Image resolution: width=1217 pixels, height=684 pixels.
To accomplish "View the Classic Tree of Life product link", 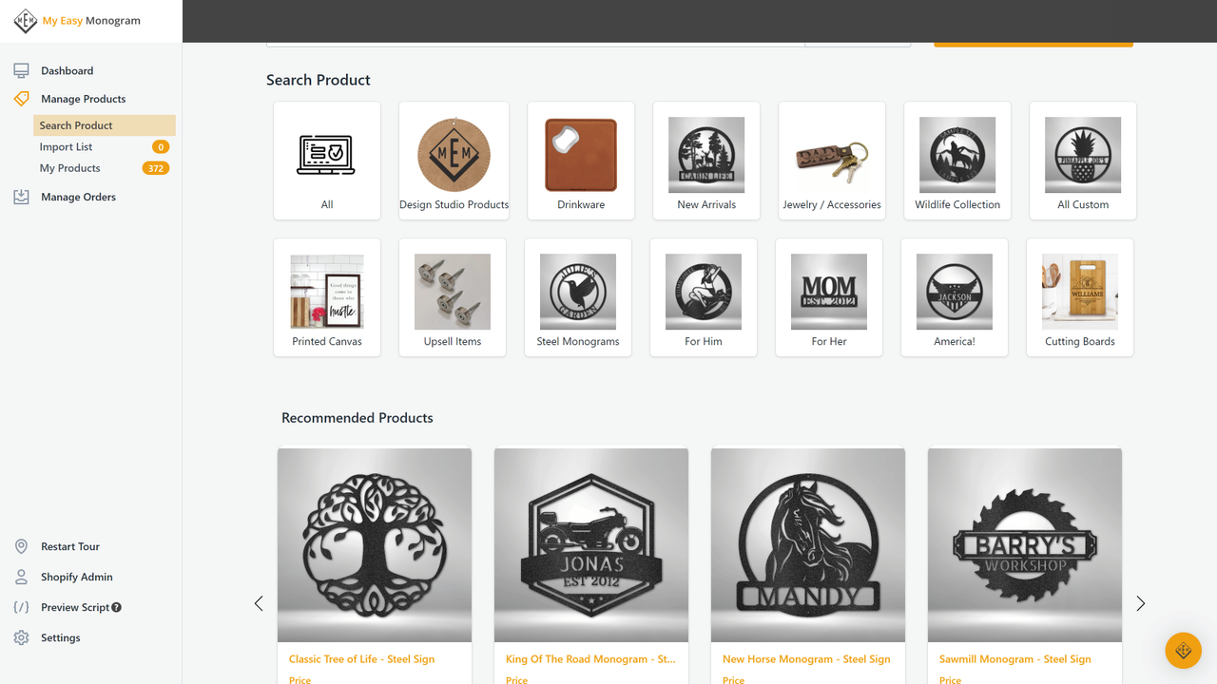I will (361, 658).
